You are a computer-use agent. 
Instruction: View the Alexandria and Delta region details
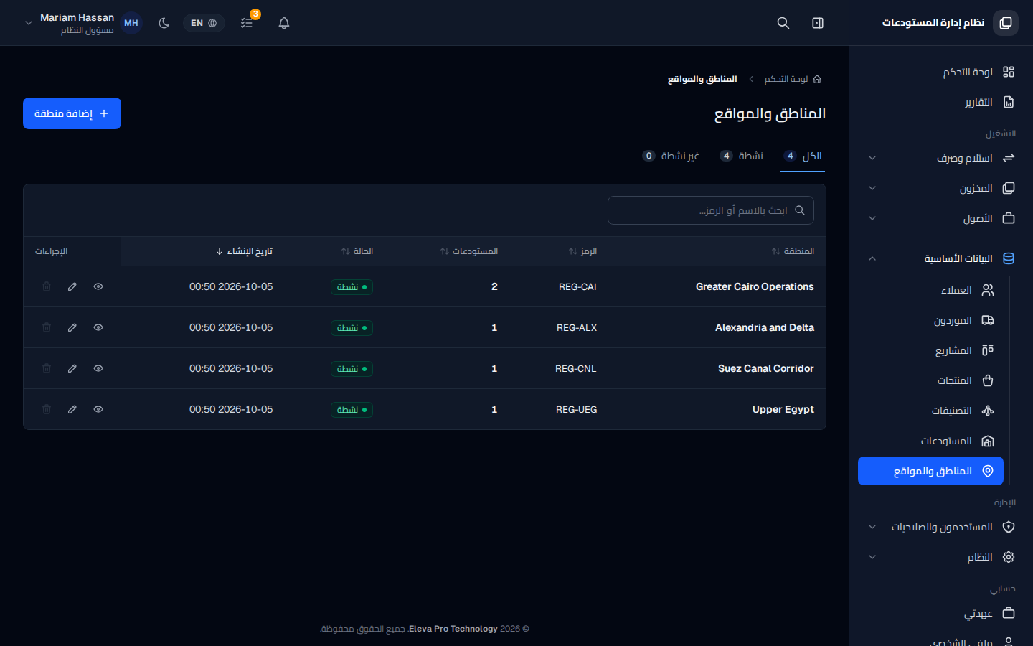tap(98, 327)
